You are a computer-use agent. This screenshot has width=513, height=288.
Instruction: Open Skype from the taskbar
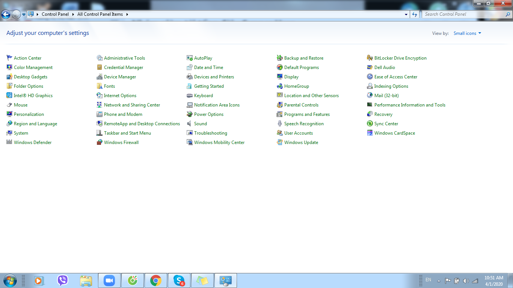(179, 280)
